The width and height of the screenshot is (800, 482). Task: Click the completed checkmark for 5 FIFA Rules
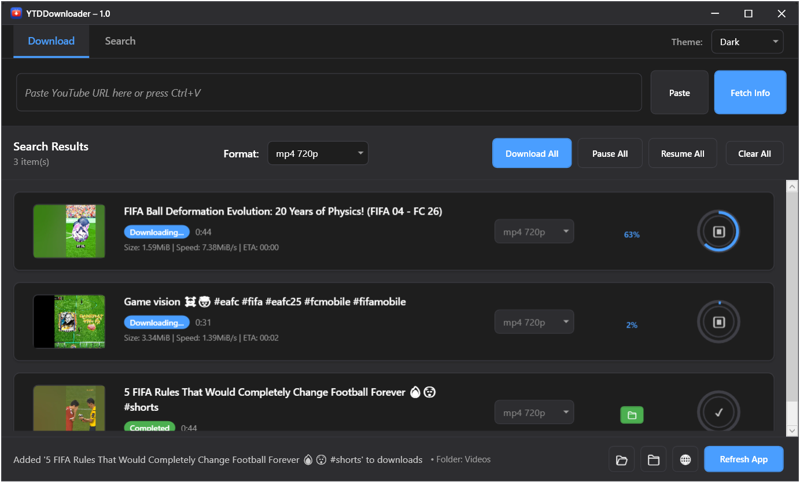(718, 413)
